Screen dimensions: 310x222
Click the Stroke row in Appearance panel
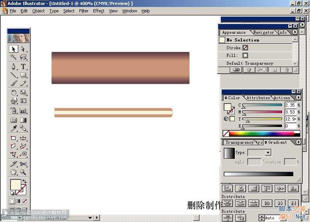(255, 48)
